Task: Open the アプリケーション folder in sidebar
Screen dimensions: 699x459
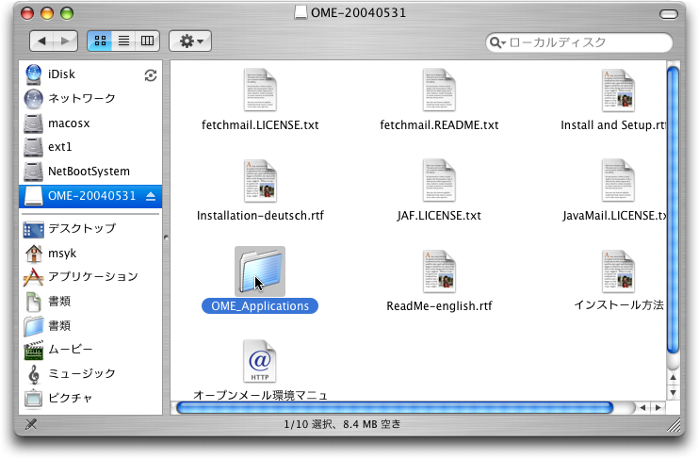Action: click(92, 276)
